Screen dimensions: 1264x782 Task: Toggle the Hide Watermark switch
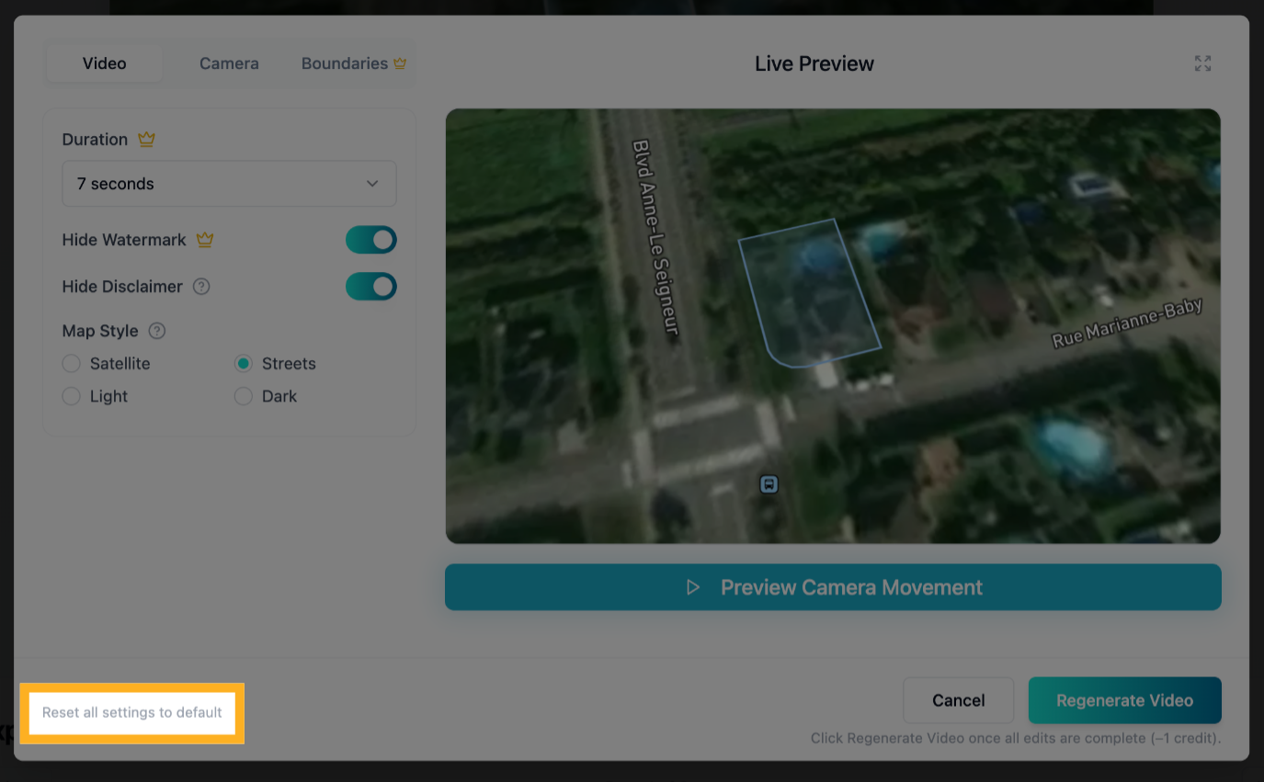click(x=371, y=240)
